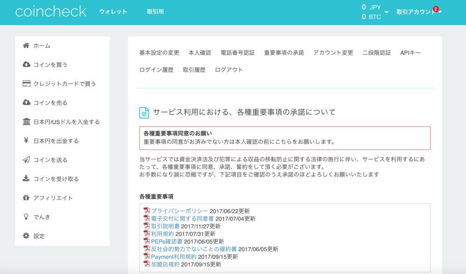Viewport: 466px width, 274px height.
Task: Switch to the APIキー tab
Action: (411, 53)
